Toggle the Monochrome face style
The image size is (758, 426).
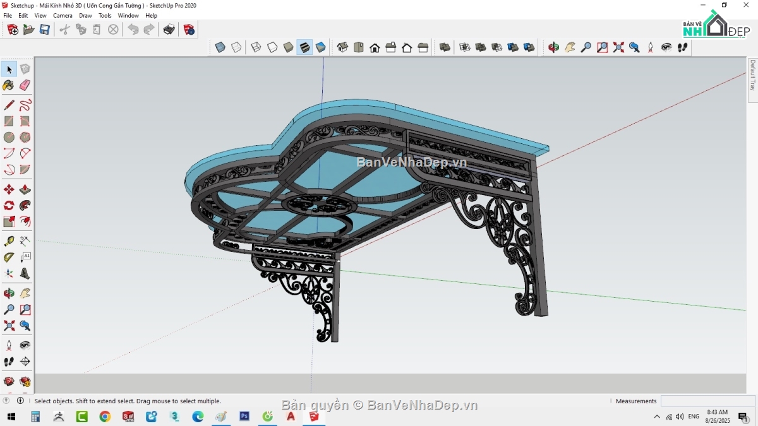[320, 47]
